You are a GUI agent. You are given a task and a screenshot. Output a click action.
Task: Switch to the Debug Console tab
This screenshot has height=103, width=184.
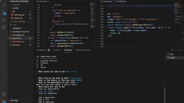click(x=83, y=50)
